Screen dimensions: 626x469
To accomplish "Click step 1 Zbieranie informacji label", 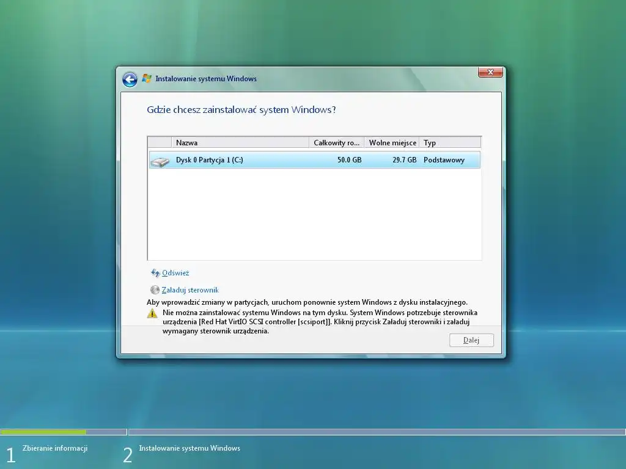I will coord(54,448).
